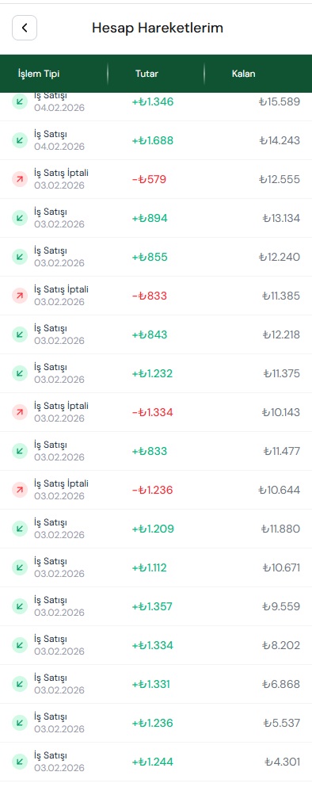Click green arrow icon for +₺1.688 sale
This screenshot has height=787, width=312.
pos(20,140)
